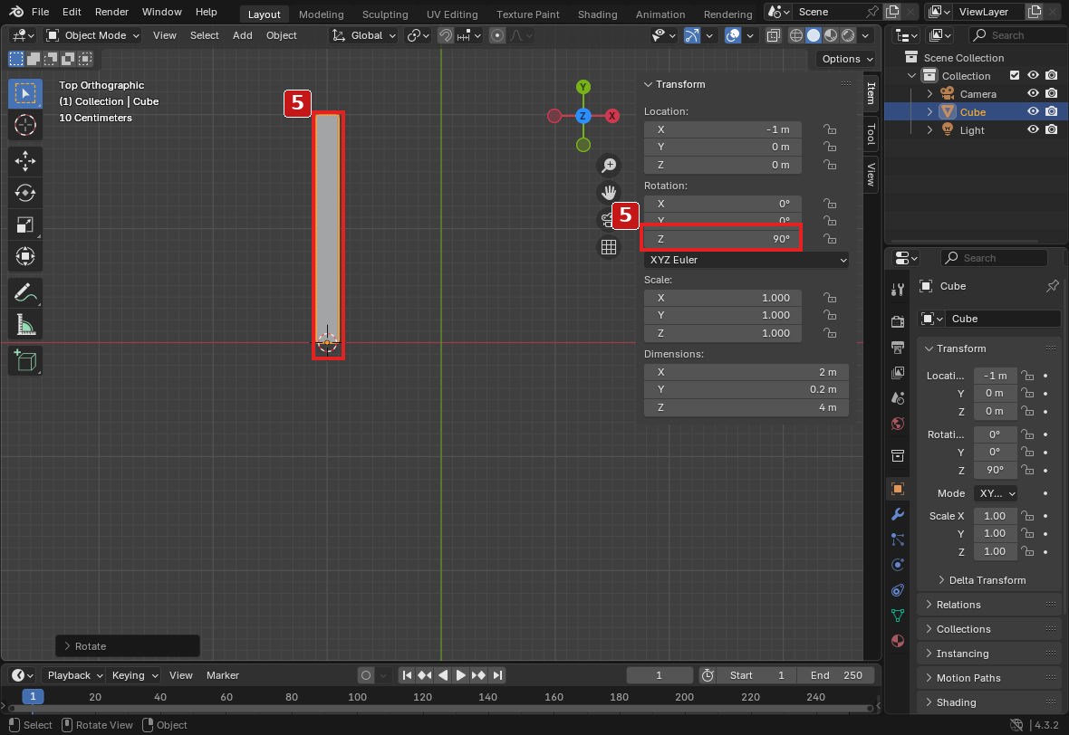This screenshot has height=735, width=1069.
Task: Click the End frame field
Action: click(x=836, y=675)
